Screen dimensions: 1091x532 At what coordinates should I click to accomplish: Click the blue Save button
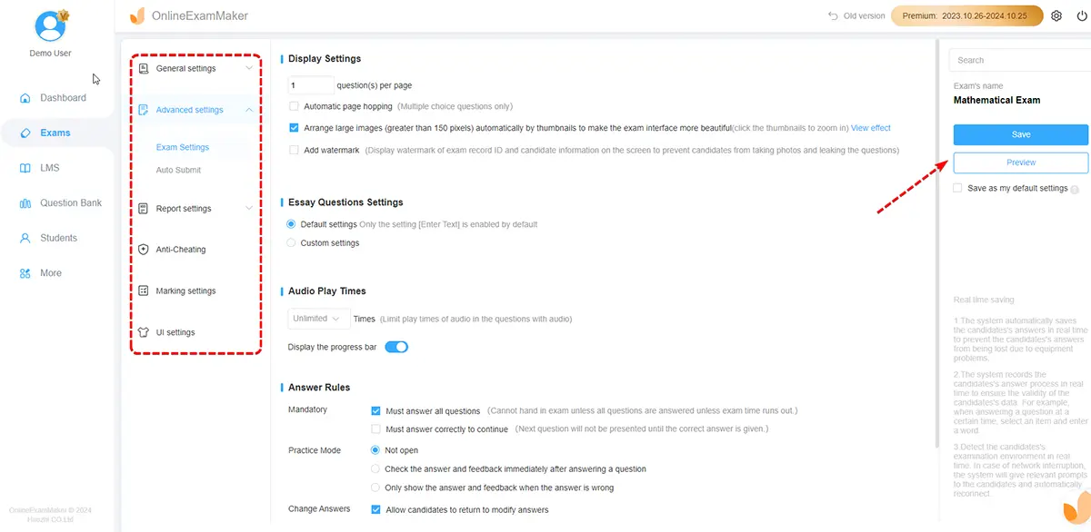pyautogui.click(x=1020, y=134)
